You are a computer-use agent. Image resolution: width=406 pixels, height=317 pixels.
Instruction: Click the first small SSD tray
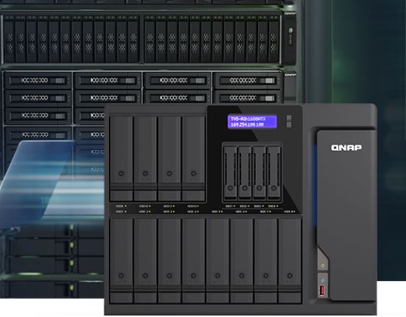(230, 173)
